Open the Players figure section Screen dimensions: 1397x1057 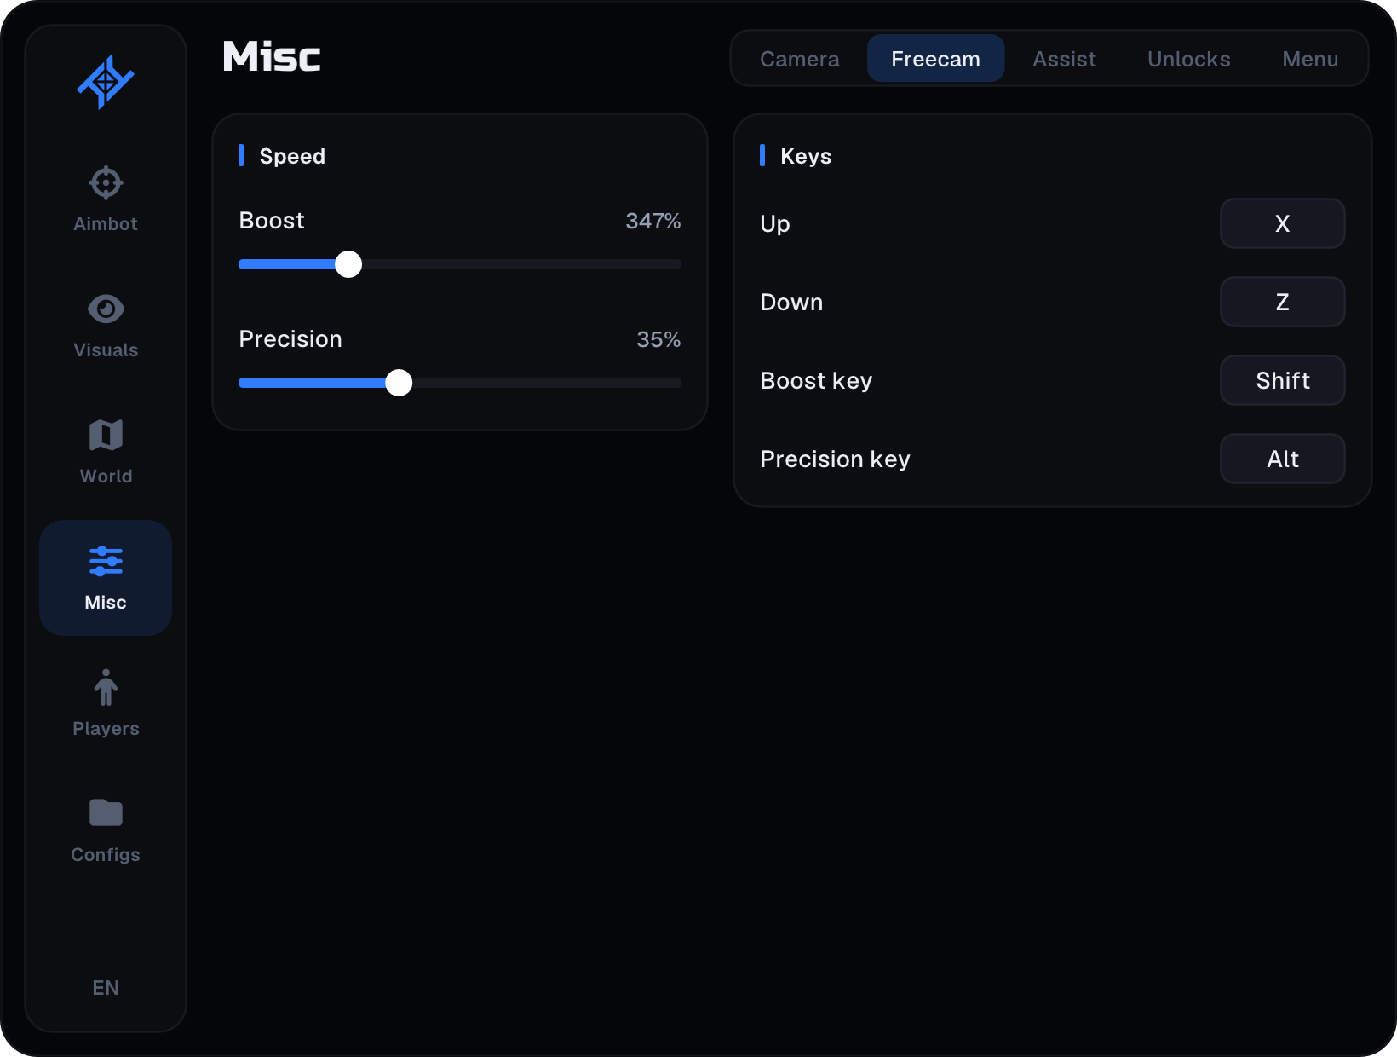tap(106, 704)
